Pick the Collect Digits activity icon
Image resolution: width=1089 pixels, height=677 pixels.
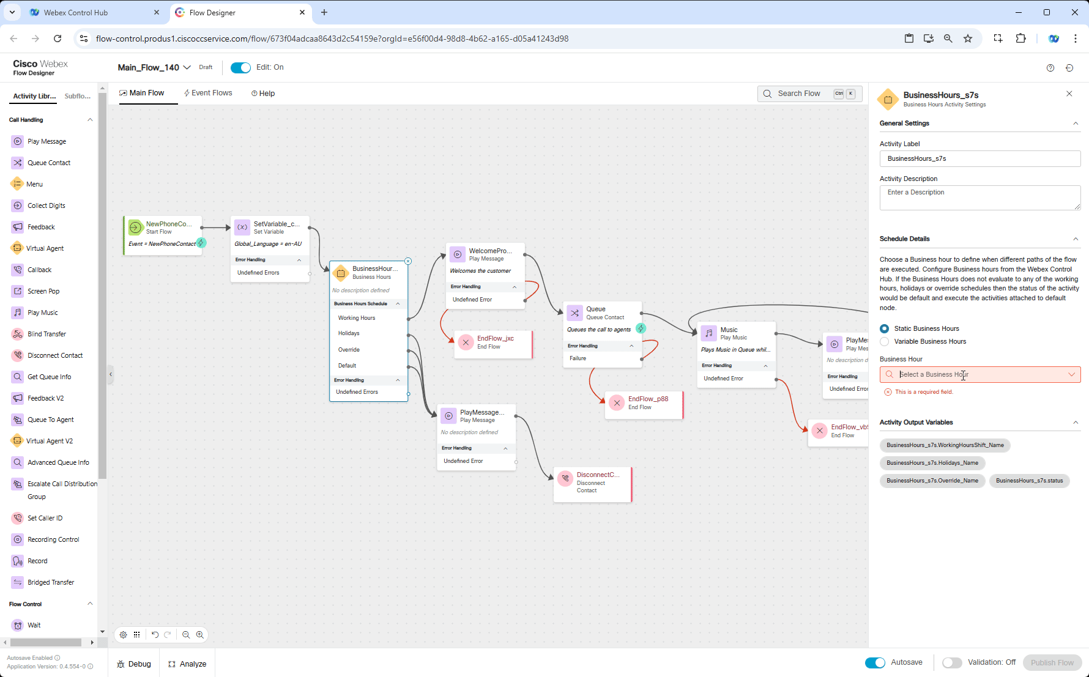coord(18,205)
